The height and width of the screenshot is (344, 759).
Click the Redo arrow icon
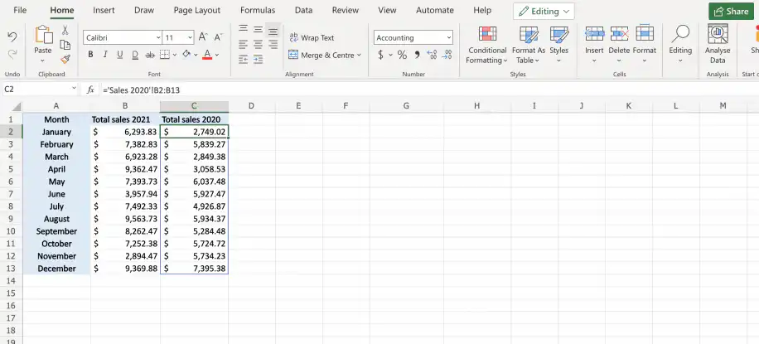point(12,54)
